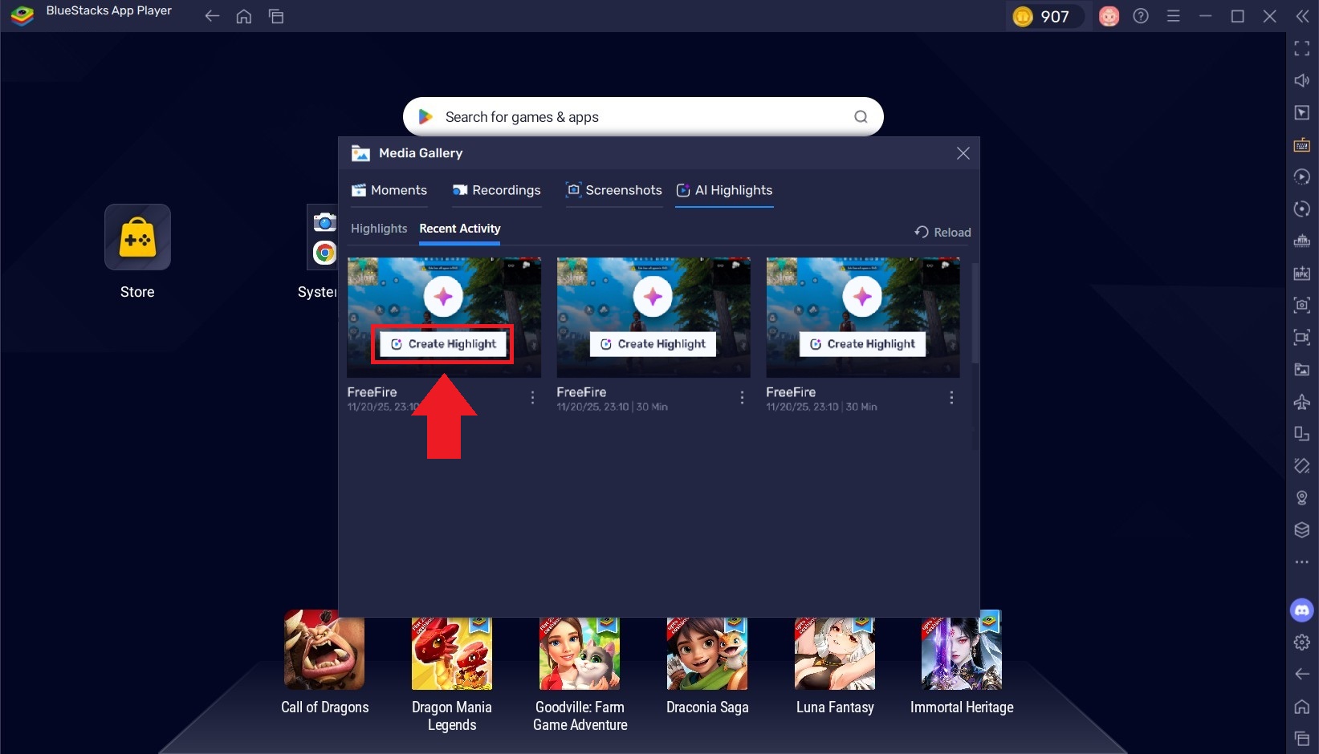Open the Discord icon in sidebar

pyautogui.click(x=1301, y=610)
